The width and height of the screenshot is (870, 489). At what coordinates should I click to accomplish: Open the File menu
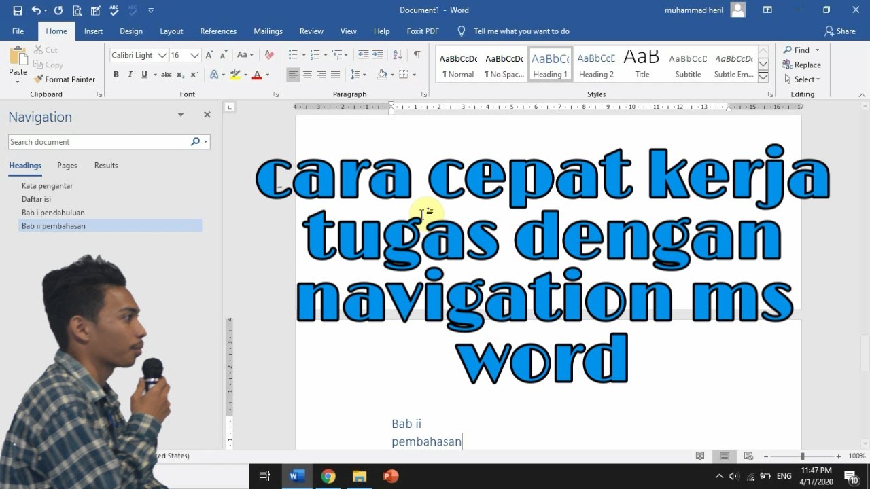(18, 31)
